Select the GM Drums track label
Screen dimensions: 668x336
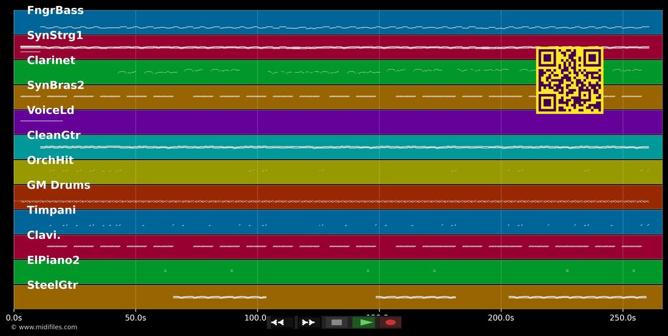(x=59, y=186)
